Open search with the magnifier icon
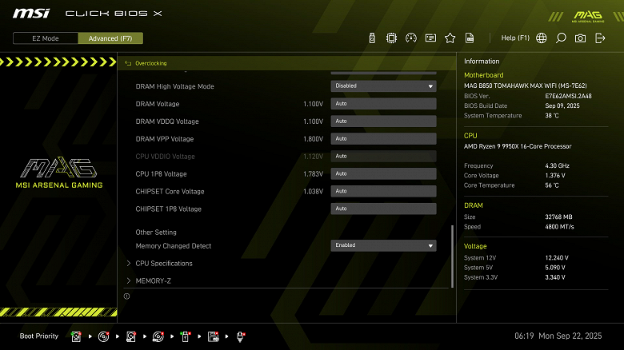This screenshot has height=350, width=624. (x=561, y=38)
